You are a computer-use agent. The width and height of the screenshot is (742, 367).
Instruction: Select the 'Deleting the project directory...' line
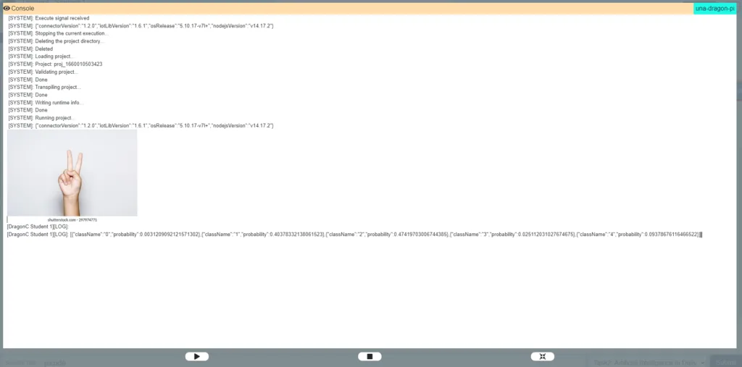56,41
